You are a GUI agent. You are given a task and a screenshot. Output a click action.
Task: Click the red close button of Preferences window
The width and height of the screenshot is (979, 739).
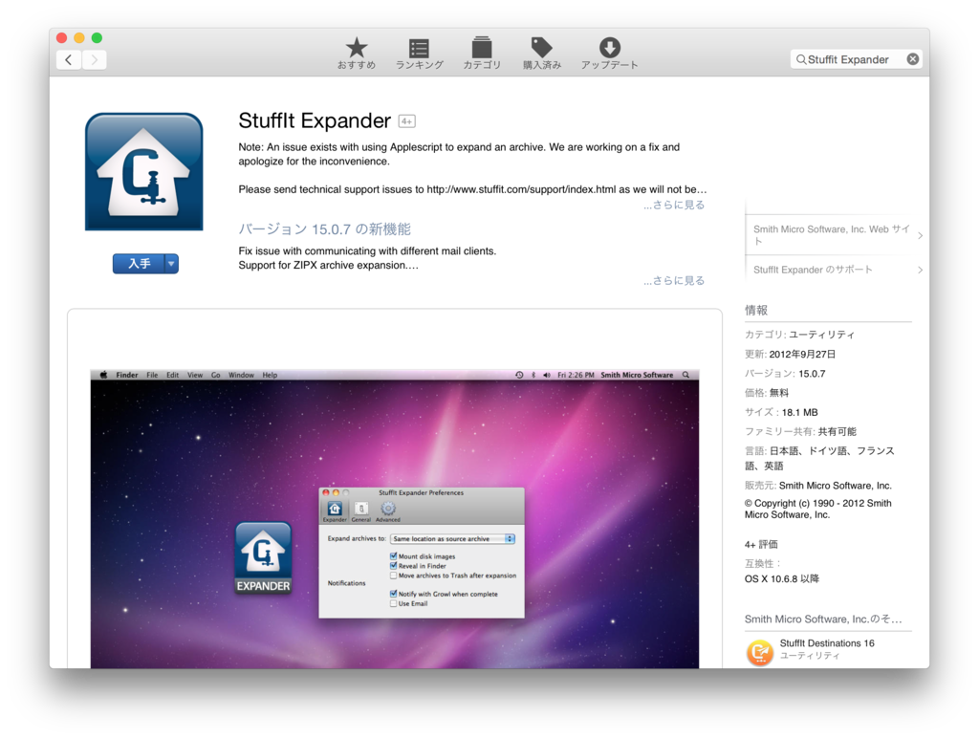(x=325, y=492)
